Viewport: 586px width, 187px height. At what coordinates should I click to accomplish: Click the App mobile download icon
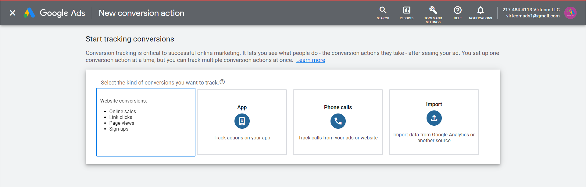point(242,121)
